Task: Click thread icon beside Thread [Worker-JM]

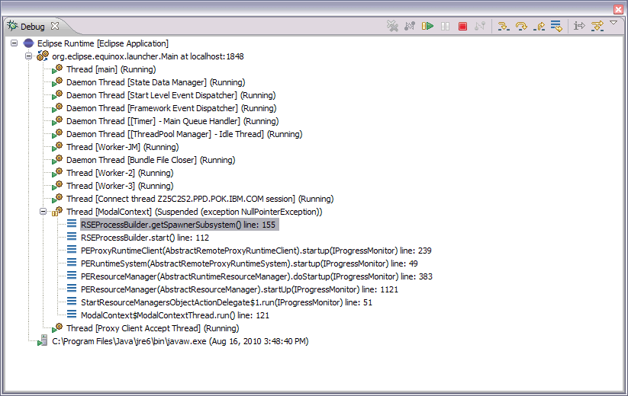Action: point(57,147)
